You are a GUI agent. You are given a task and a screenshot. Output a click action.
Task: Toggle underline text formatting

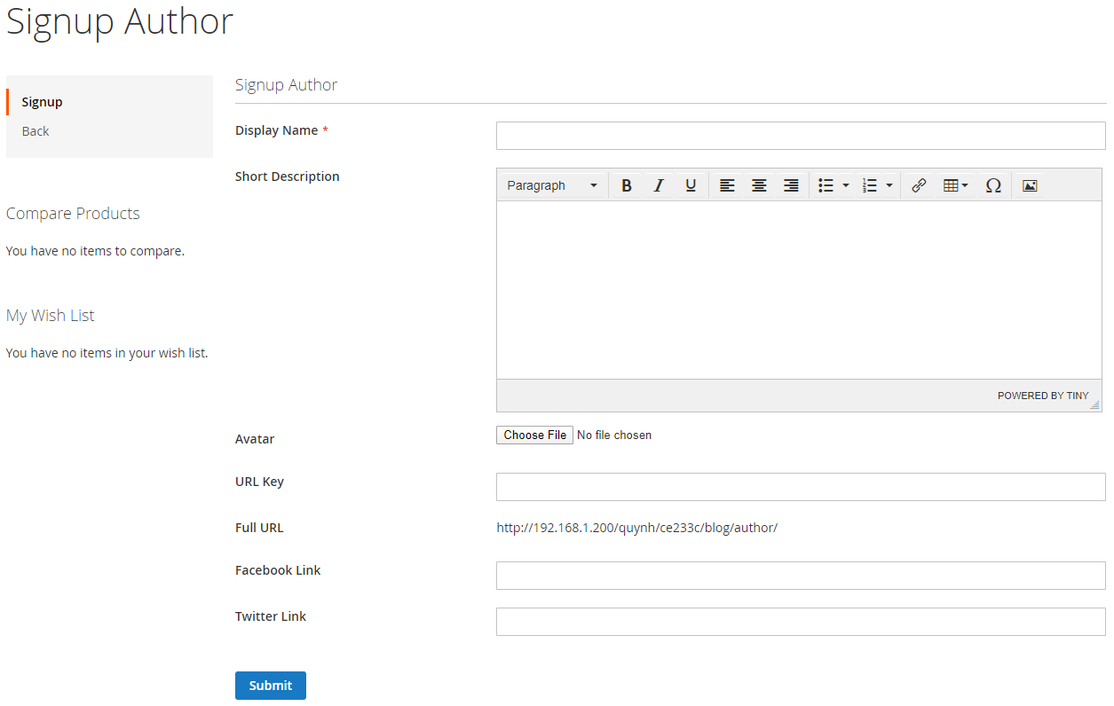tap(691, 185)
